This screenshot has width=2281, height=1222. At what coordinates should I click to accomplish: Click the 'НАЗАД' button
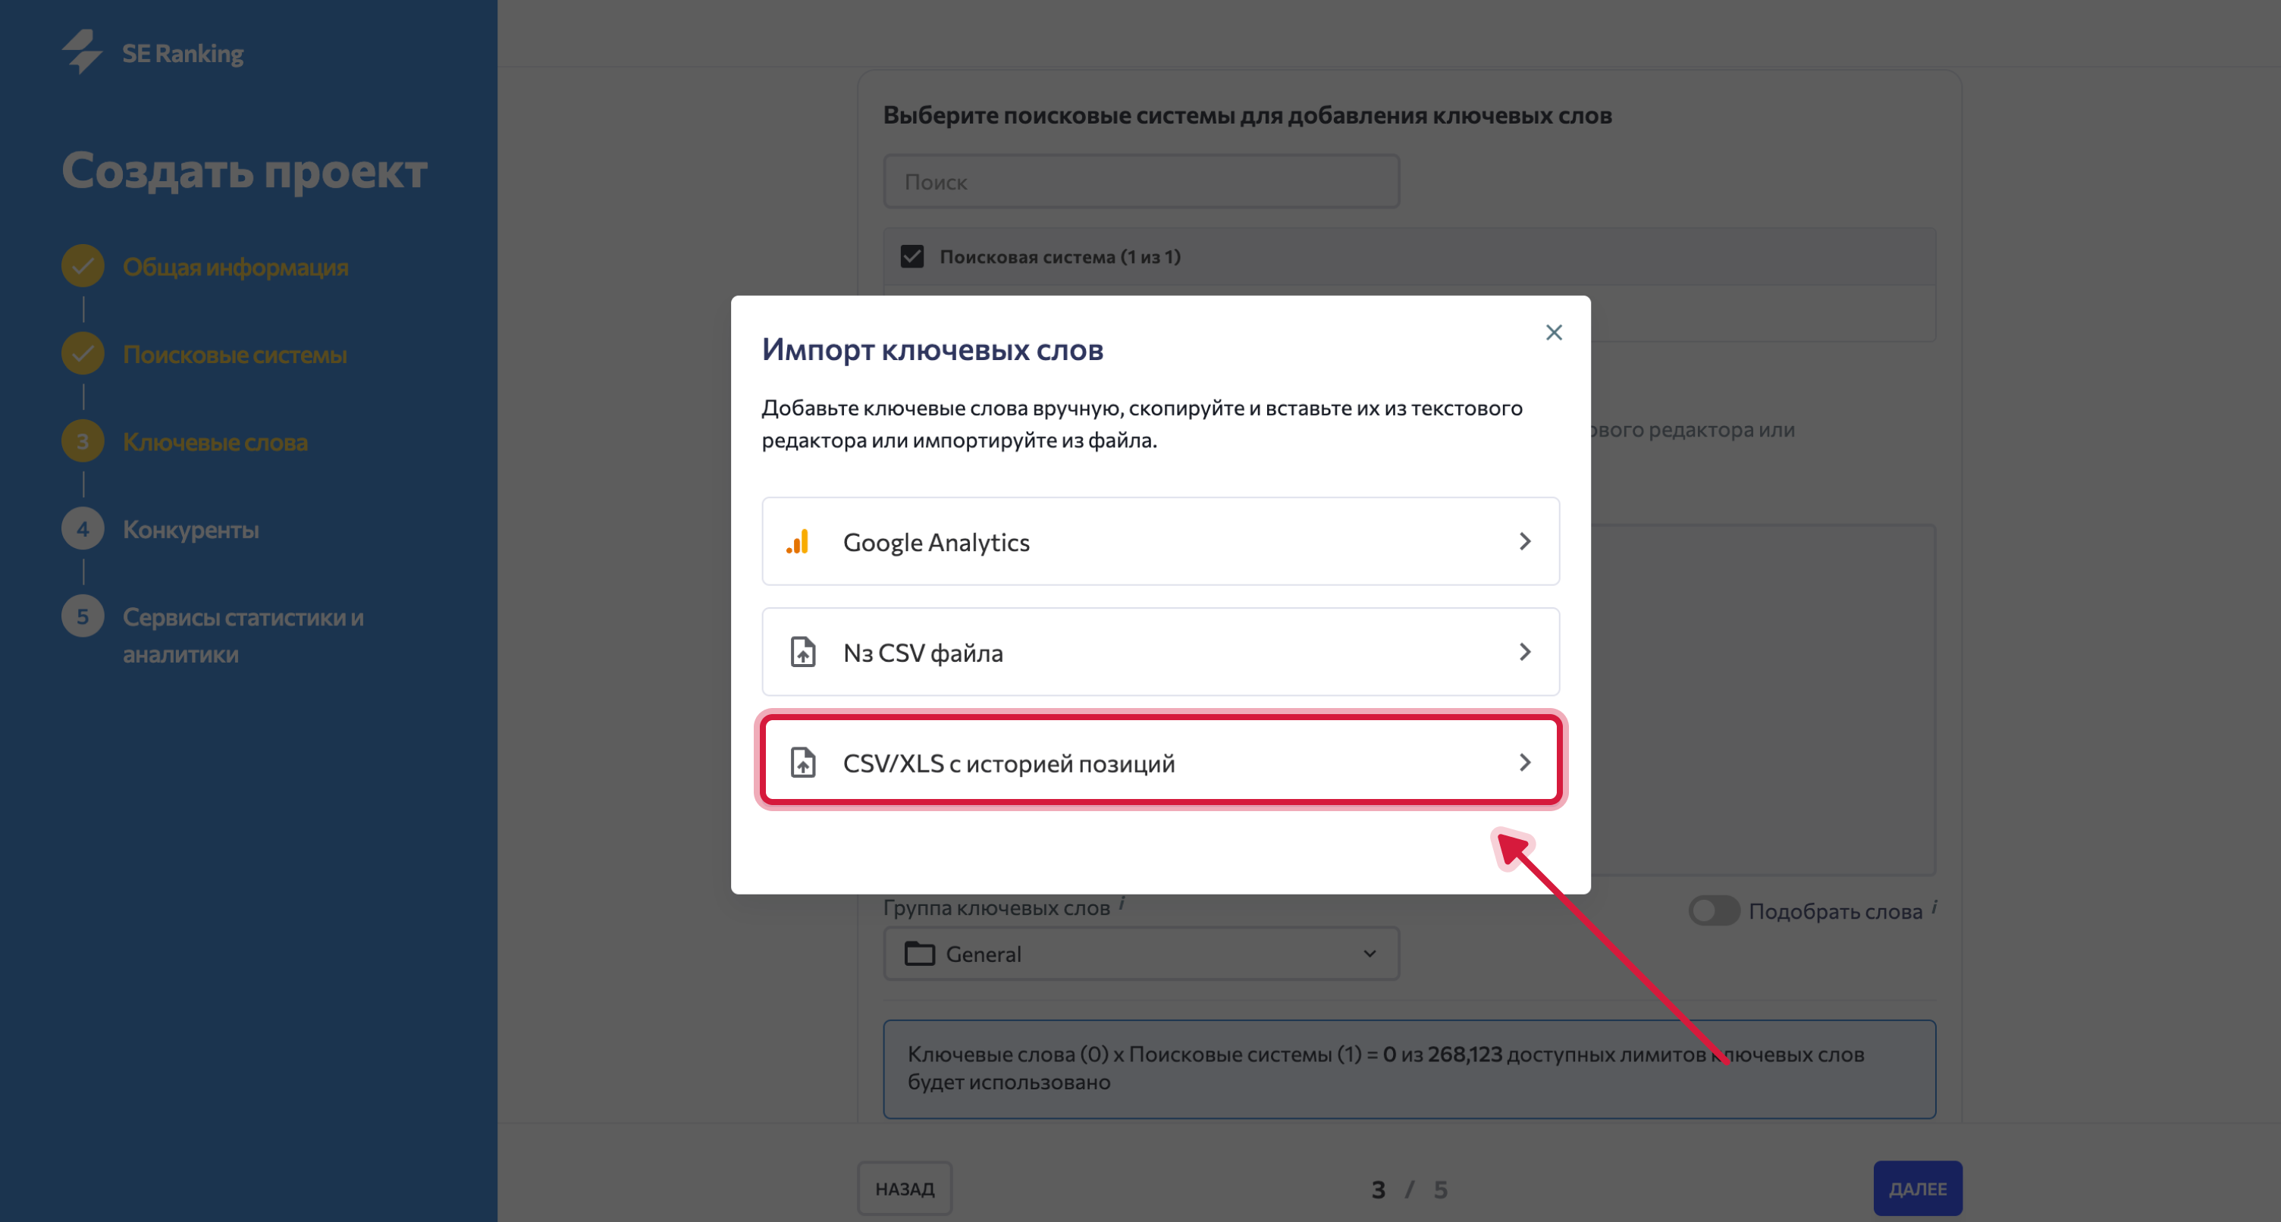[905, 1189]
